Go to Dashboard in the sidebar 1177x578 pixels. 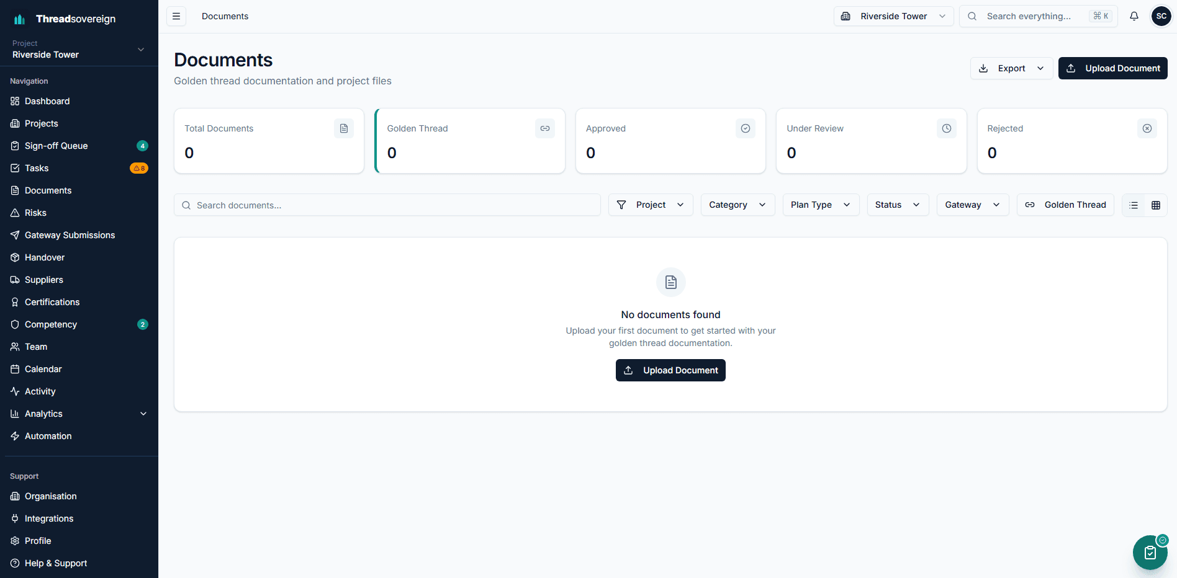[79, 101]
